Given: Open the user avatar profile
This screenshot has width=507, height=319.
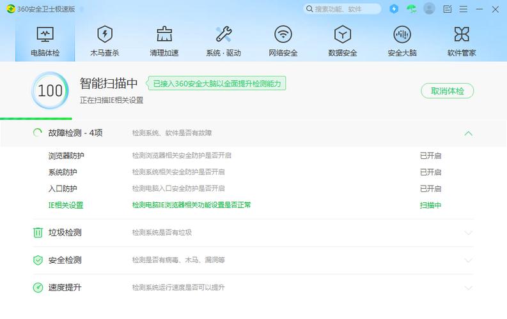Looking at the screenshot, I should click(429, 9).
